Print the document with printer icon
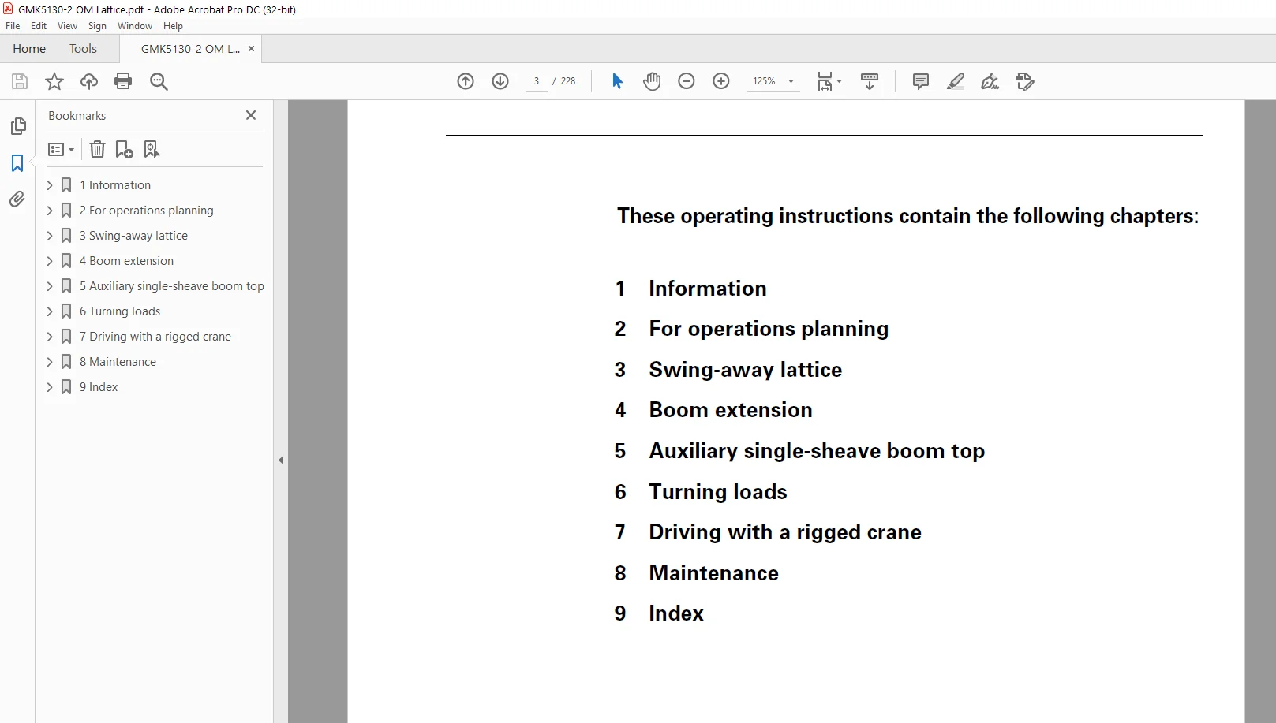This screenshot has width=1276, height=723. [123, 81]
